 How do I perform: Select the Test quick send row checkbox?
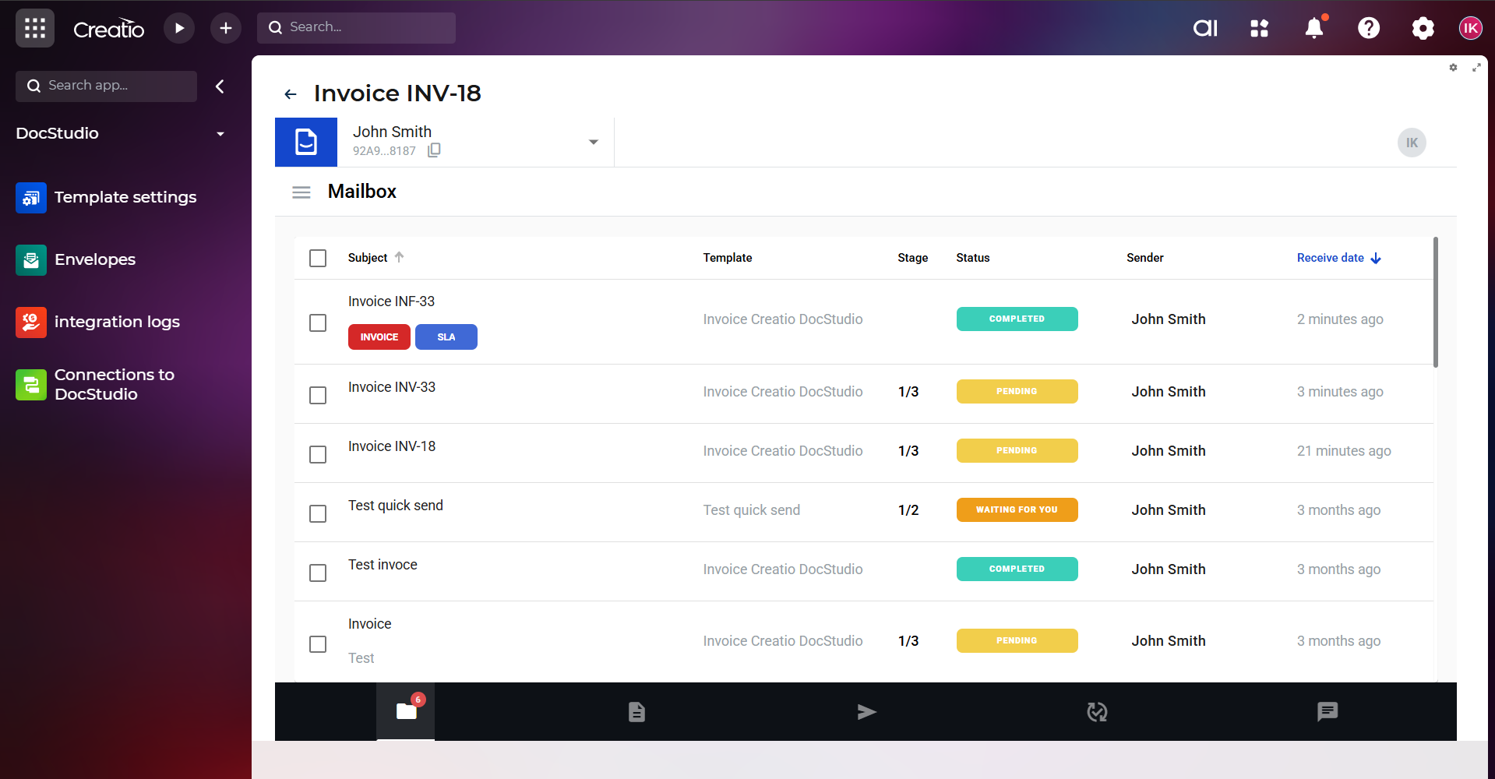coord(318,514)
